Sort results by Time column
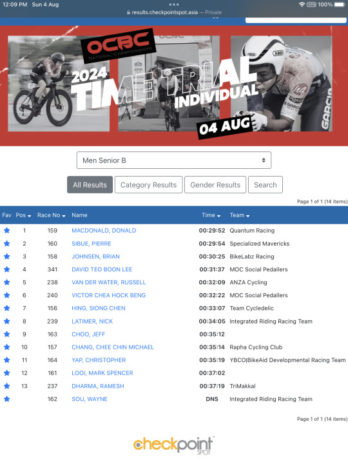The image size is (348, 464). pos(211,215)
